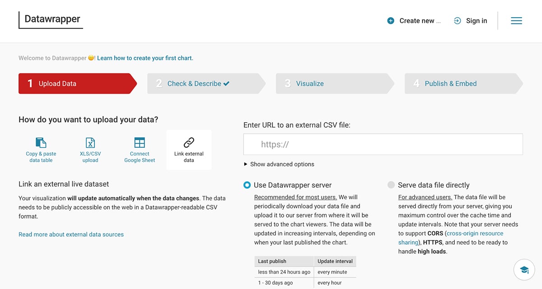This screenshot has height=289, width=542.
Task: Select the Link external data option
Action: (x=189, y=149)
